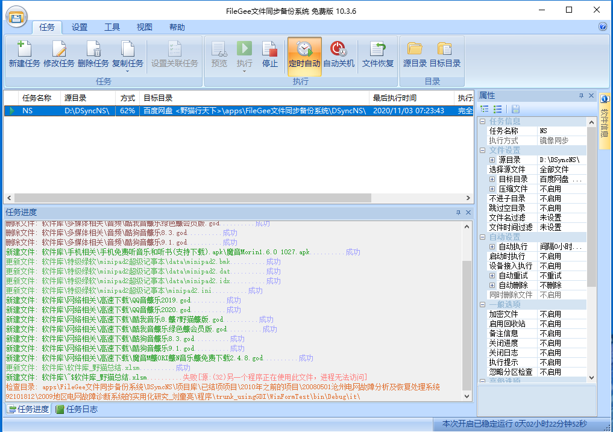Click save icon in 属性 panel toolbar
The width and height of the screenshot is (613, 432).
515,109
